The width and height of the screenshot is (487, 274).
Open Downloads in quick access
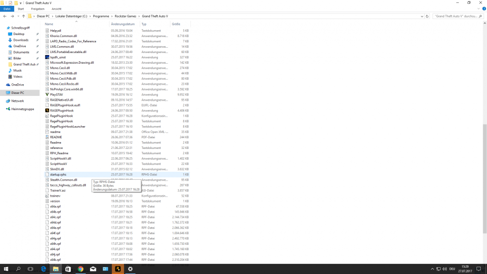(20, 40)
